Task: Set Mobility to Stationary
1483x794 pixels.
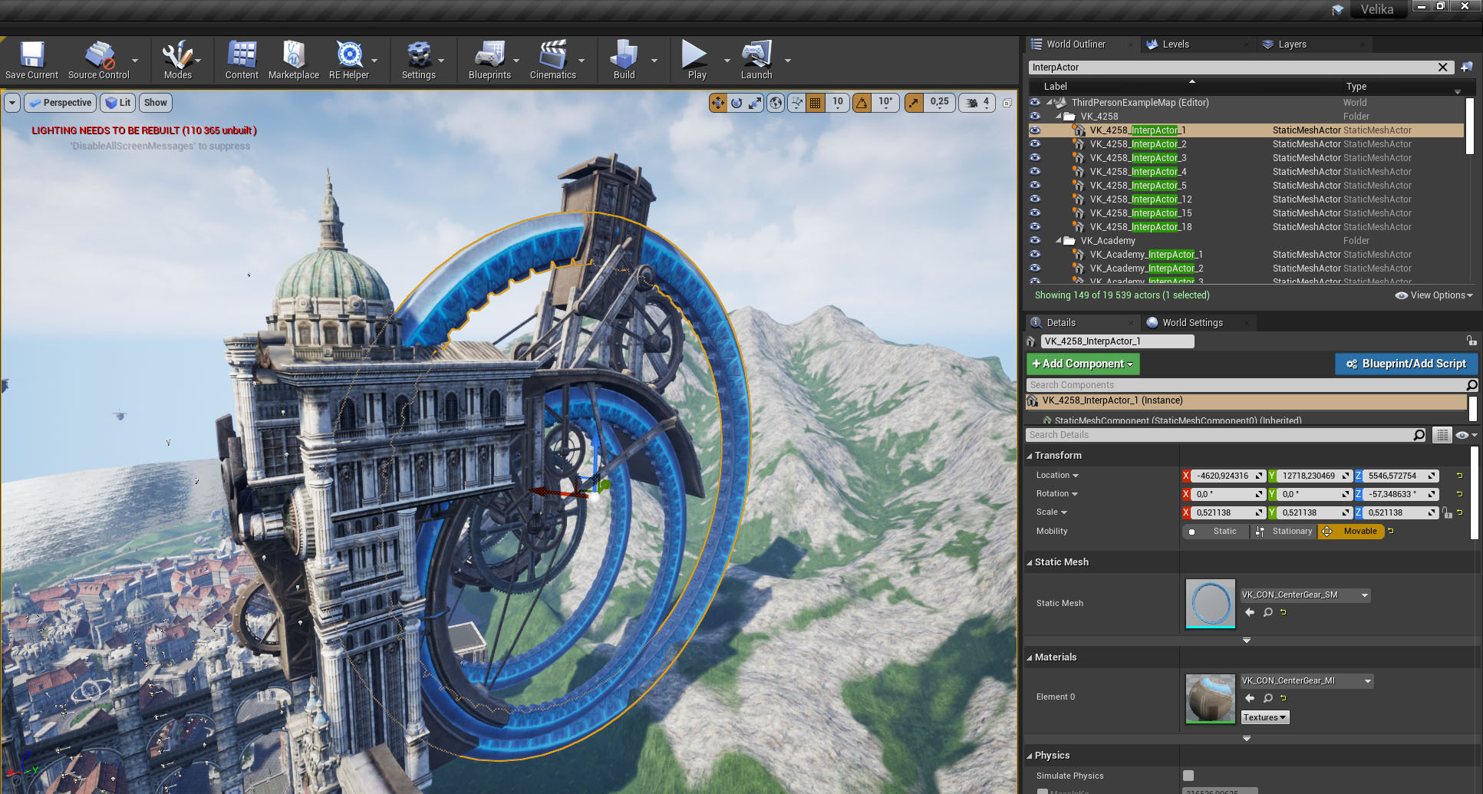Action: tap(1284, 531)
